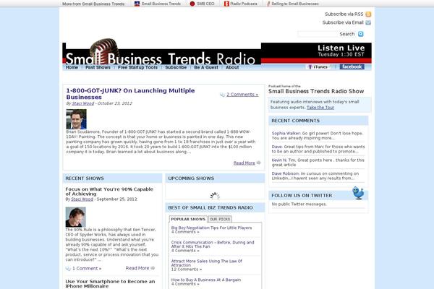Click the SMB CEO top bar link
This screenshot has width=434, height=289.
(205, 4)
